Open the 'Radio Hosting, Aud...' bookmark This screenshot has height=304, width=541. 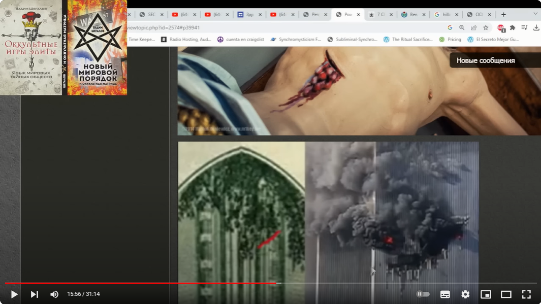186,40
